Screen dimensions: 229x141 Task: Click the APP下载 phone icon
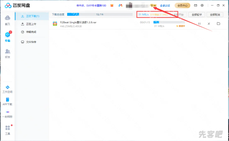coord(7,100)
